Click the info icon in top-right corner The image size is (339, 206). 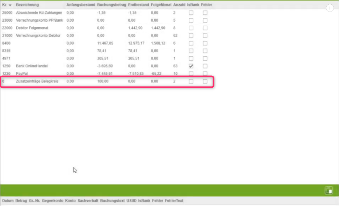coord(330,8)
